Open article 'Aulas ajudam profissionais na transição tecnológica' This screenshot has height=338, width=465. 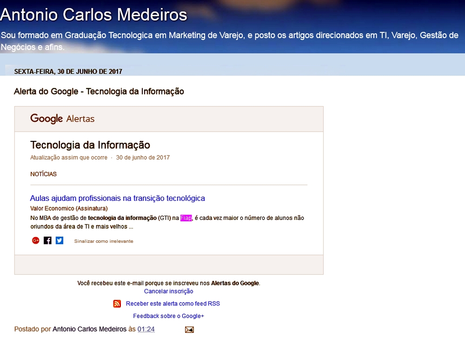click(x=118, y=198)
